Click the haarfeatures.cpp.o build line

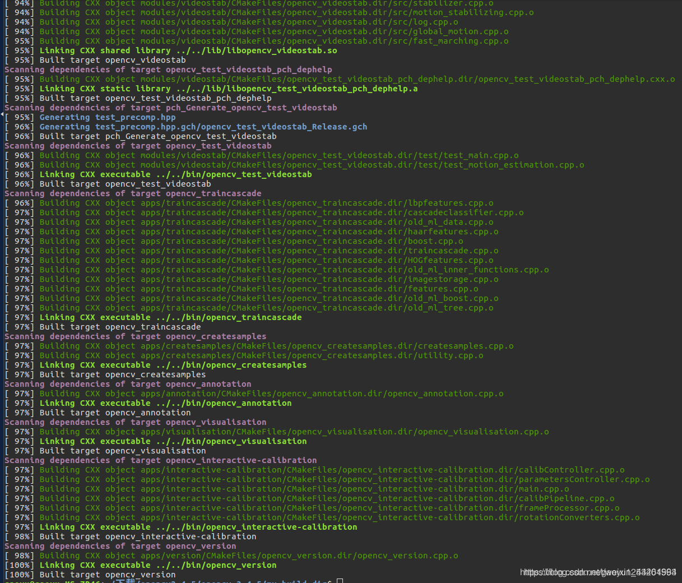click(252, 232)
